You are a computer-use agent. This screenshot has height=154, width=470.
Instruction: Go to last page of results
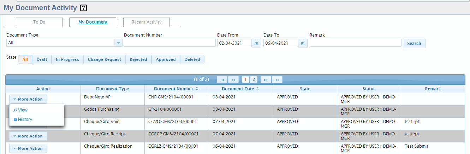pos(277,80)
